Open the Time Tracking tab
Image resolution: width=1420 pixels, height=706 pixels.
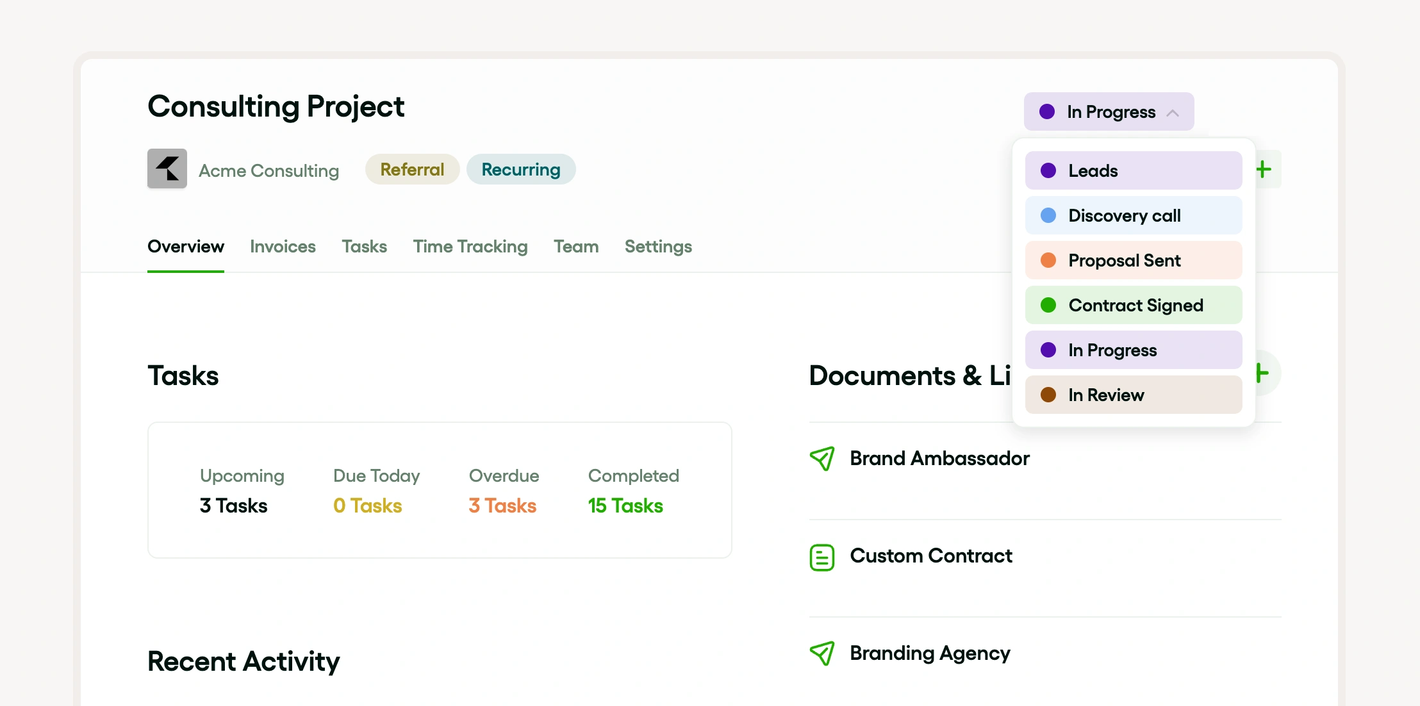470,247
